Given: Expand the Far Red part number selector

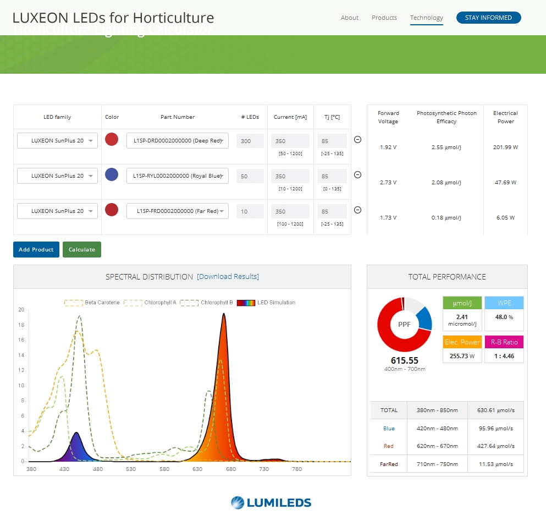Looking at the screenshot, I should tap(177, 211).
